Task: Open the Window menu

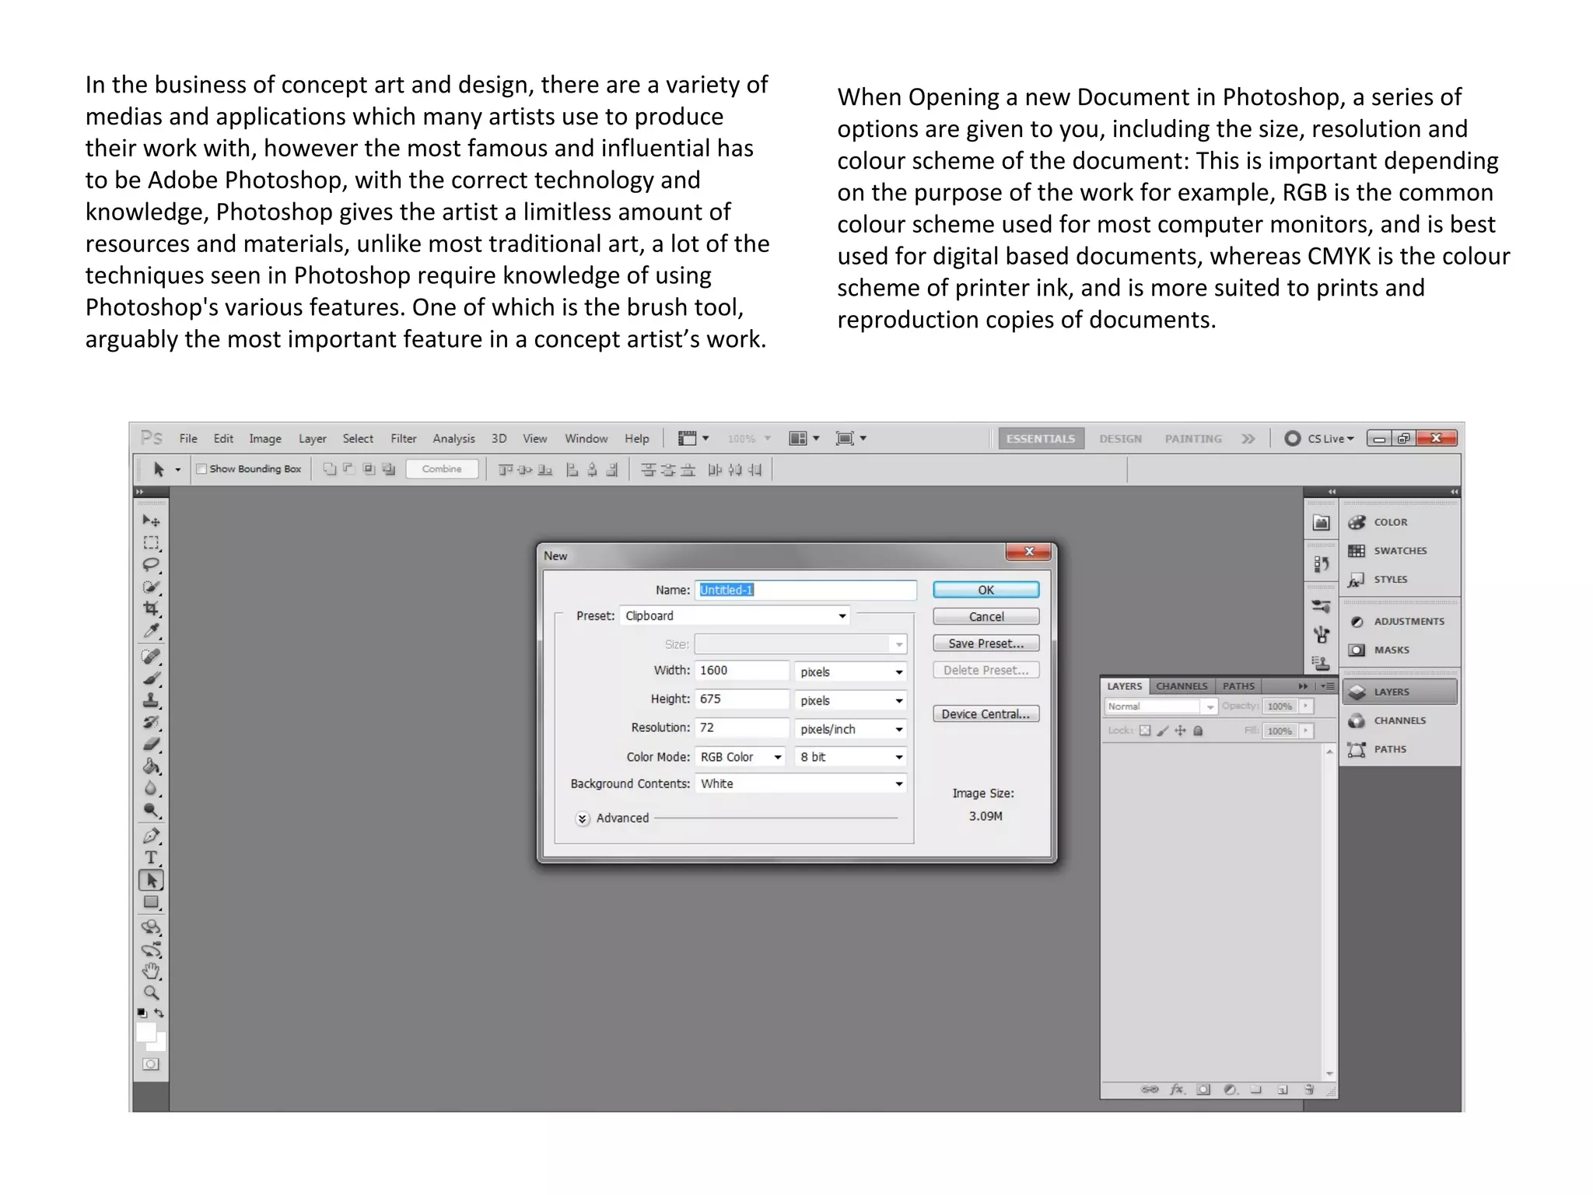Action: pos(586,439)
